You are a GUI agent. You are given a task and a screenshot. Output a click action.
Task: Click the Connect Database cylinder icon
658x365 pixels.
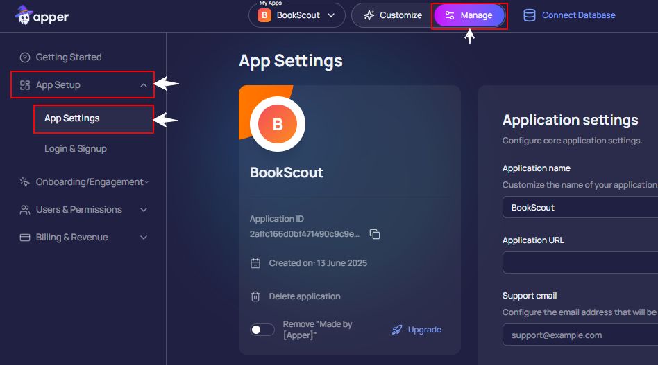[529, 15]
